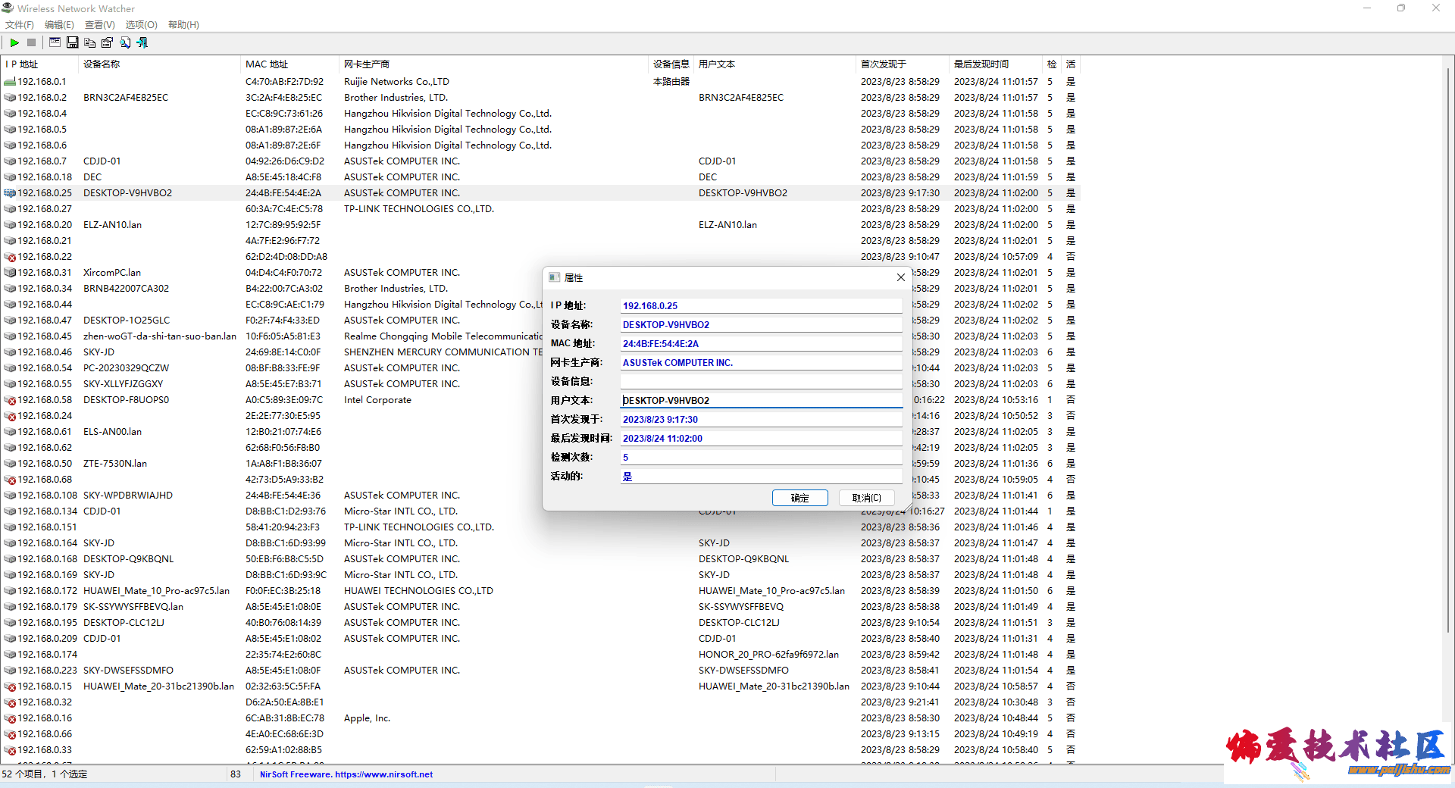1455x788 pixels.
Task: Click the gray Stop Scanning icon
Action: click(x=32, y=43)
